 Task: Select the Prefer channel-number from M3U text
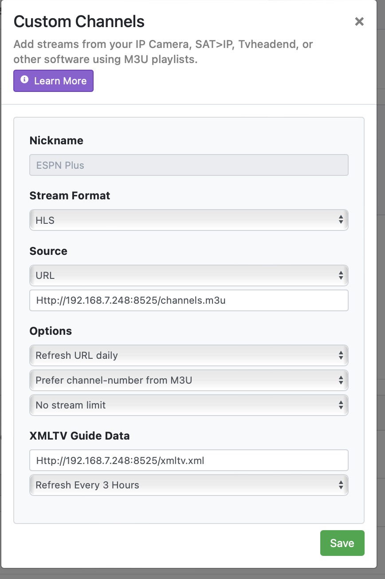(x=114, y=380)
